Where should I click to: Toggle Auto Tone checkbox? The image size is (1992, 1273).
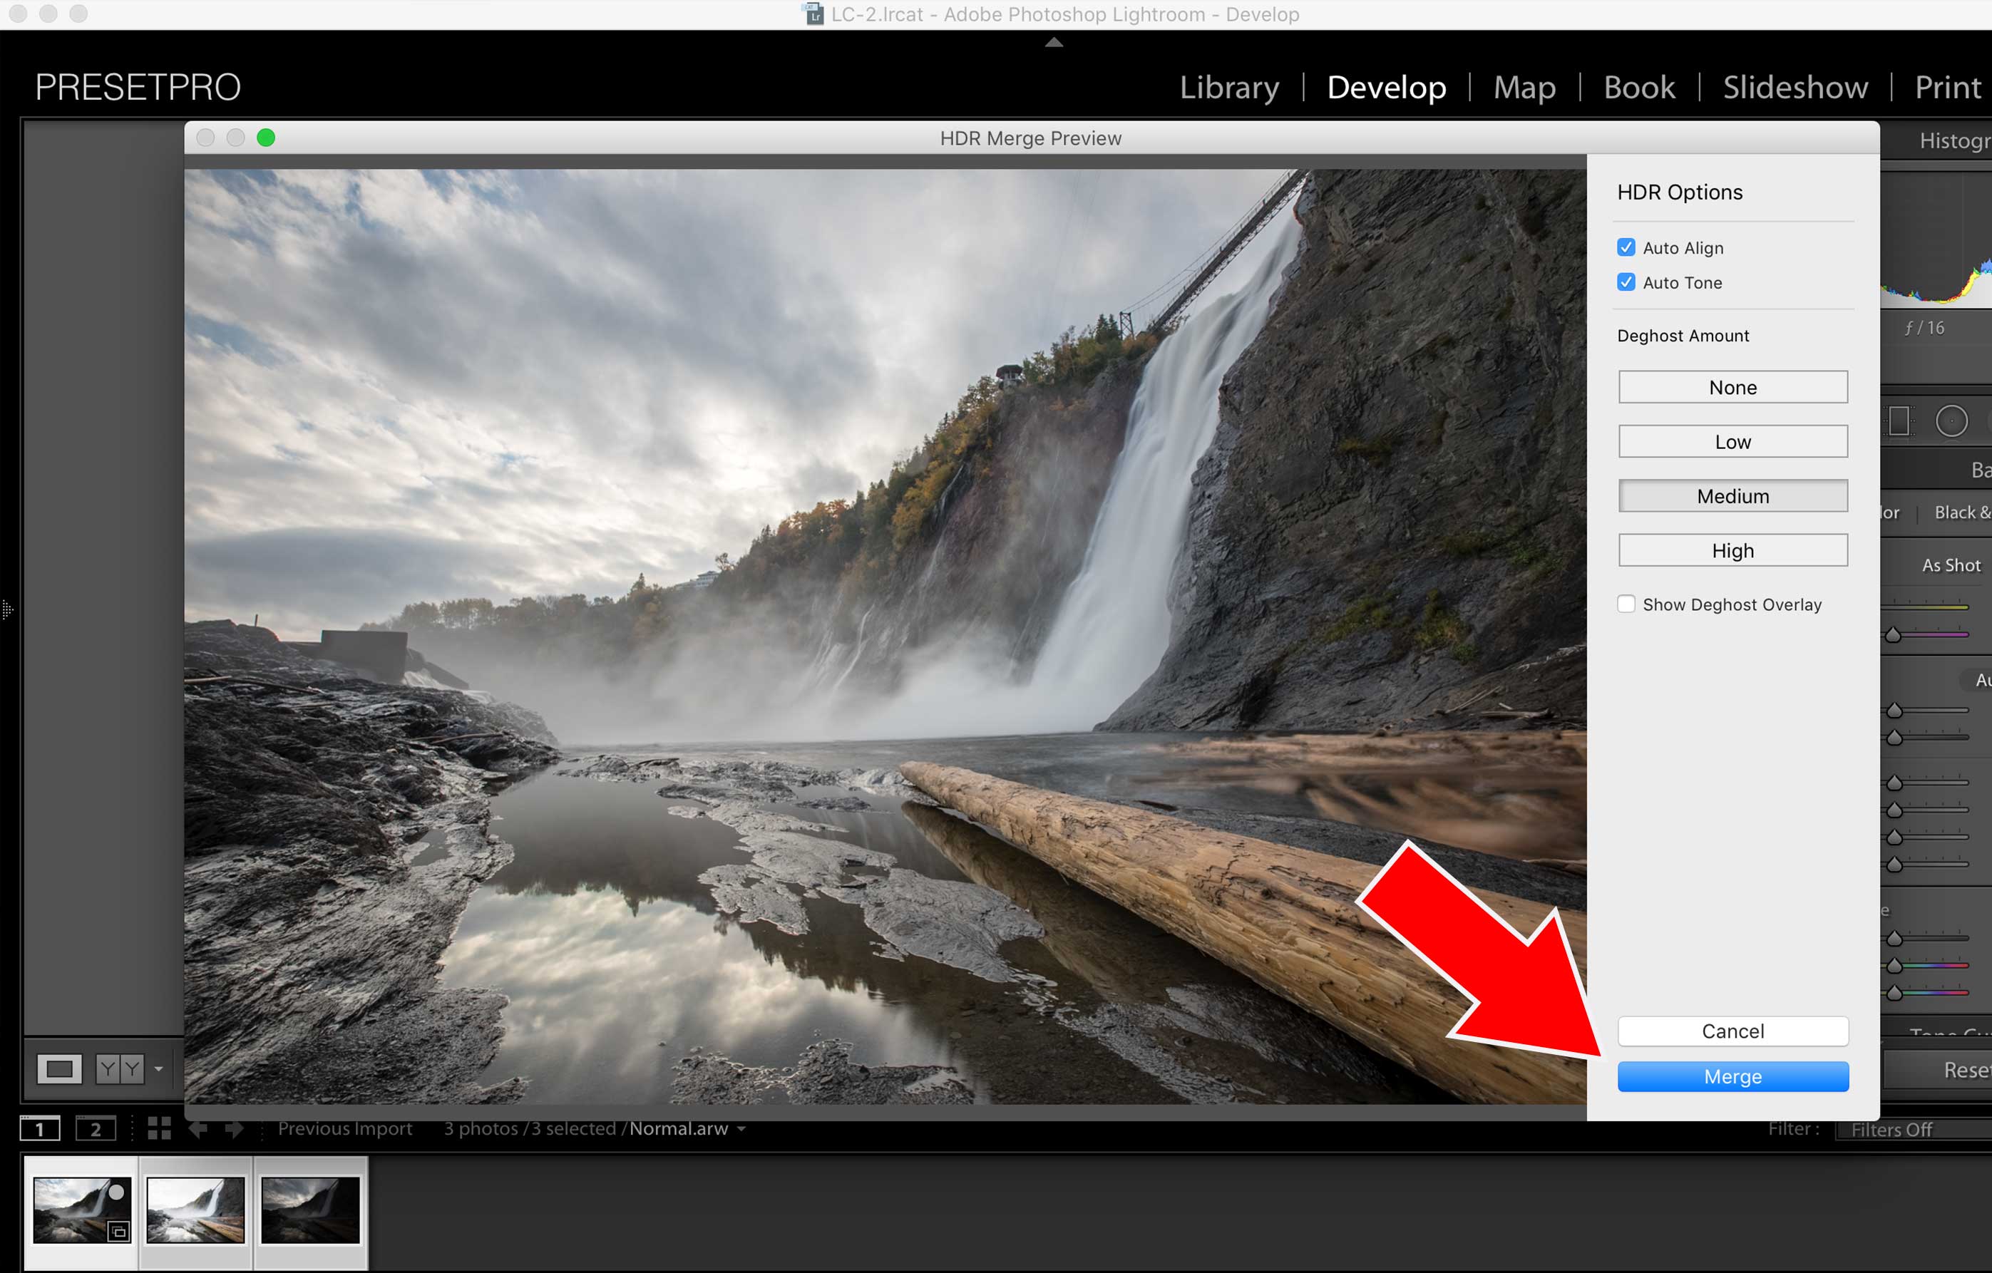point(1626,282)
